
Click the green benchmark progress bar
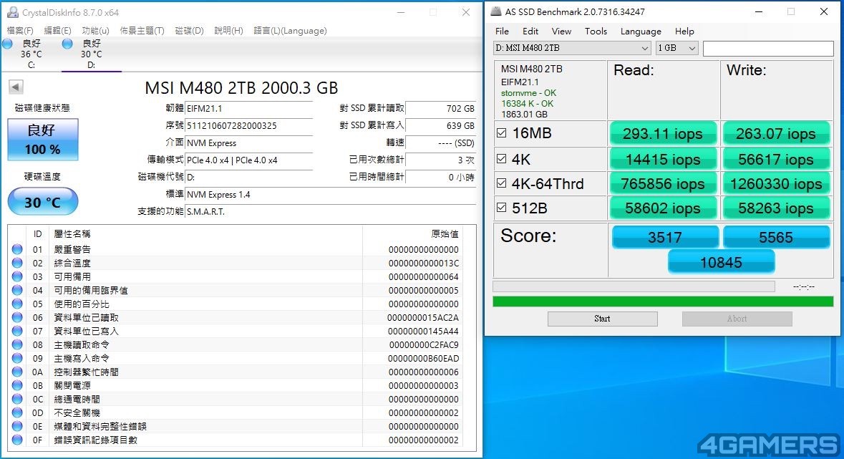coord(663,301)
